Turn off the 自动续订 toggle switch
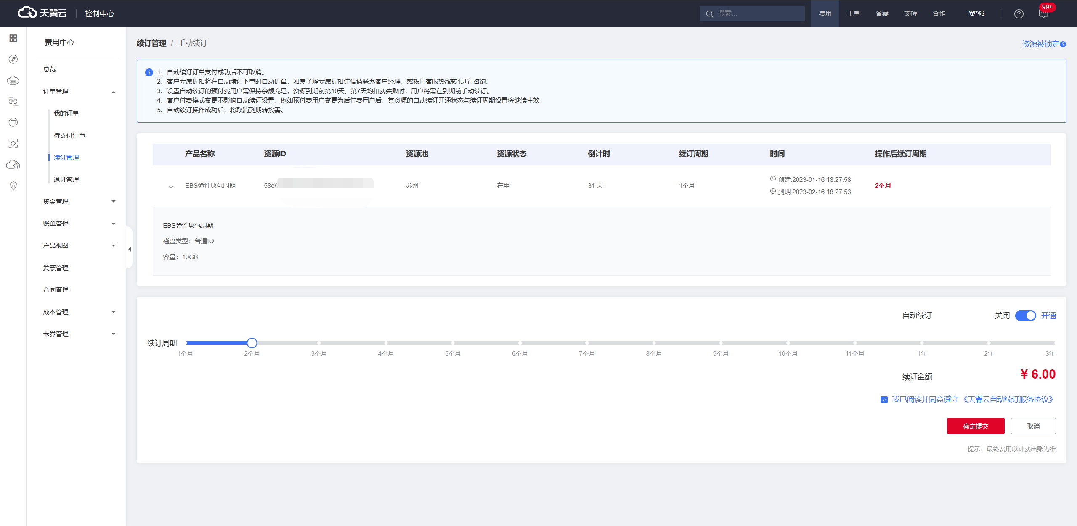This screenshot has width=1077, height=526. click(x=1025, y=316)
